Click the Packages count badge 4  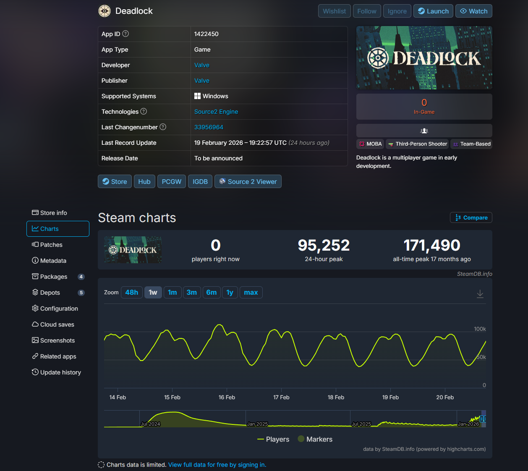tap(81, 277)
